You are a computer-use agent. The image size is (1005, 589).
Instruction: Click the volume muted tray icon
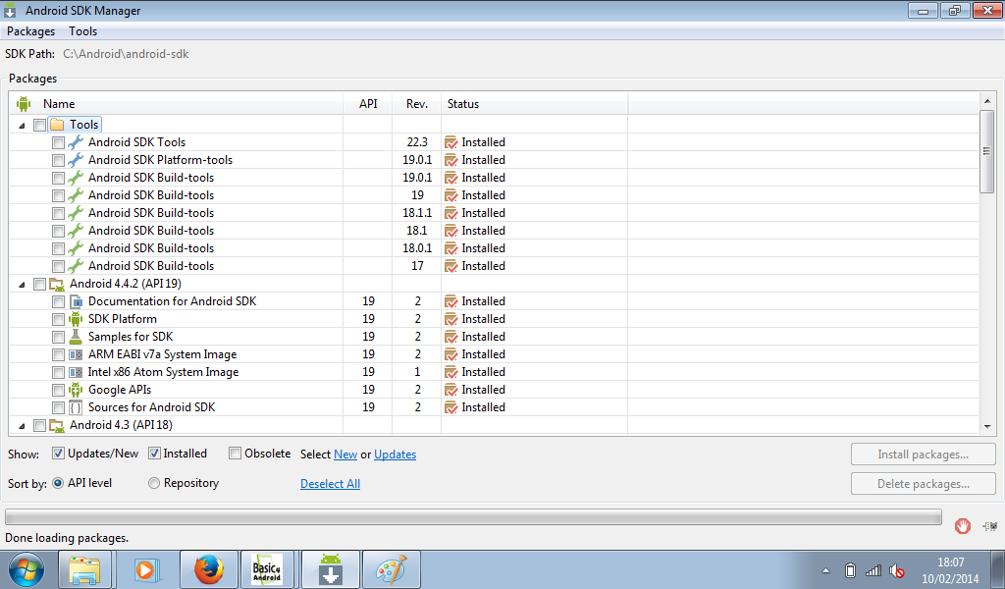(x=897, y=570)
